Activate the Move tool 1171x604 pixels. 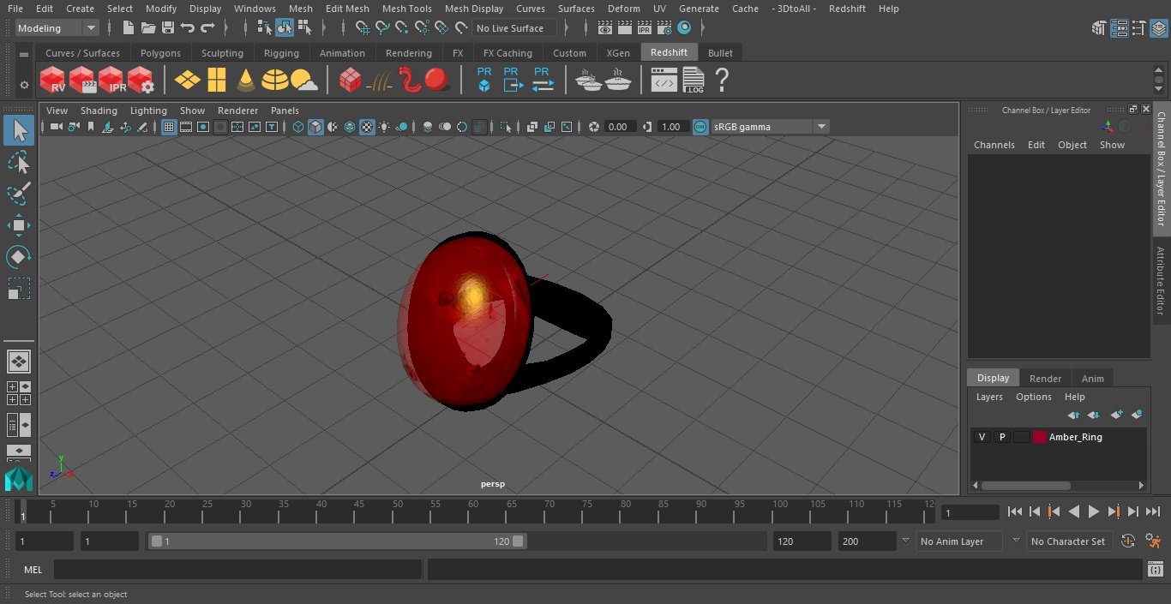point(19,225)
